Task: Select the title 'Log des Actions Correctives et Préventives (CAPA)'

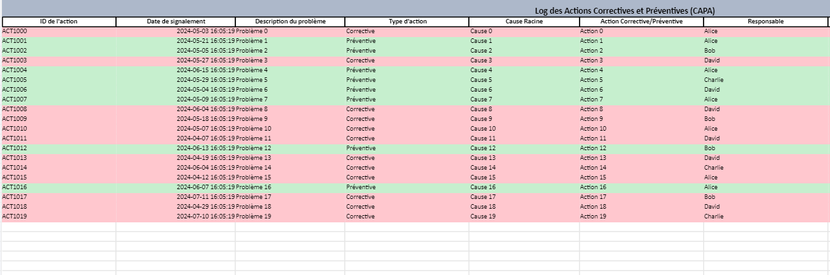Action: click(x=625, y=10)
